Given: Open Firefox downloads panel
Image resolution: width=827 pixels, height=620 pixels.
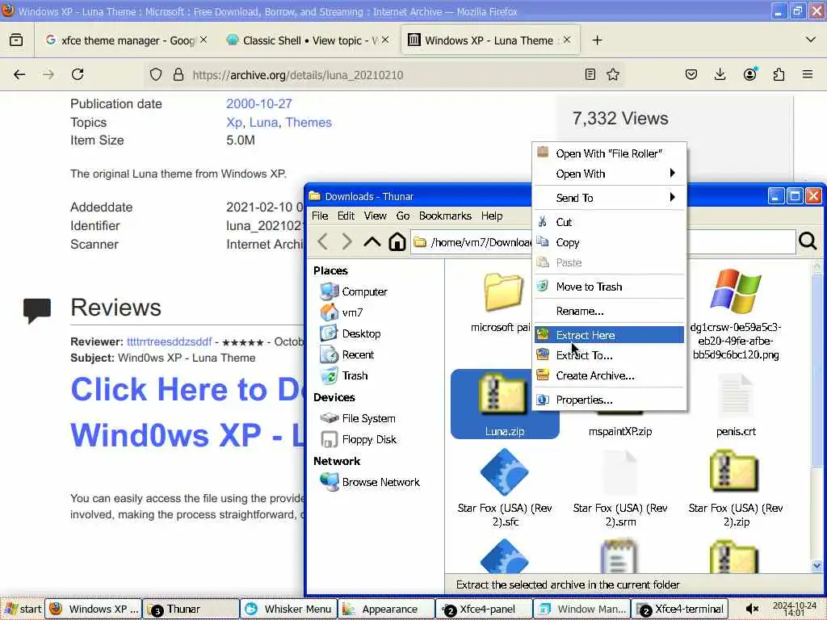Looking at the screenshot, I should [720, 74].
